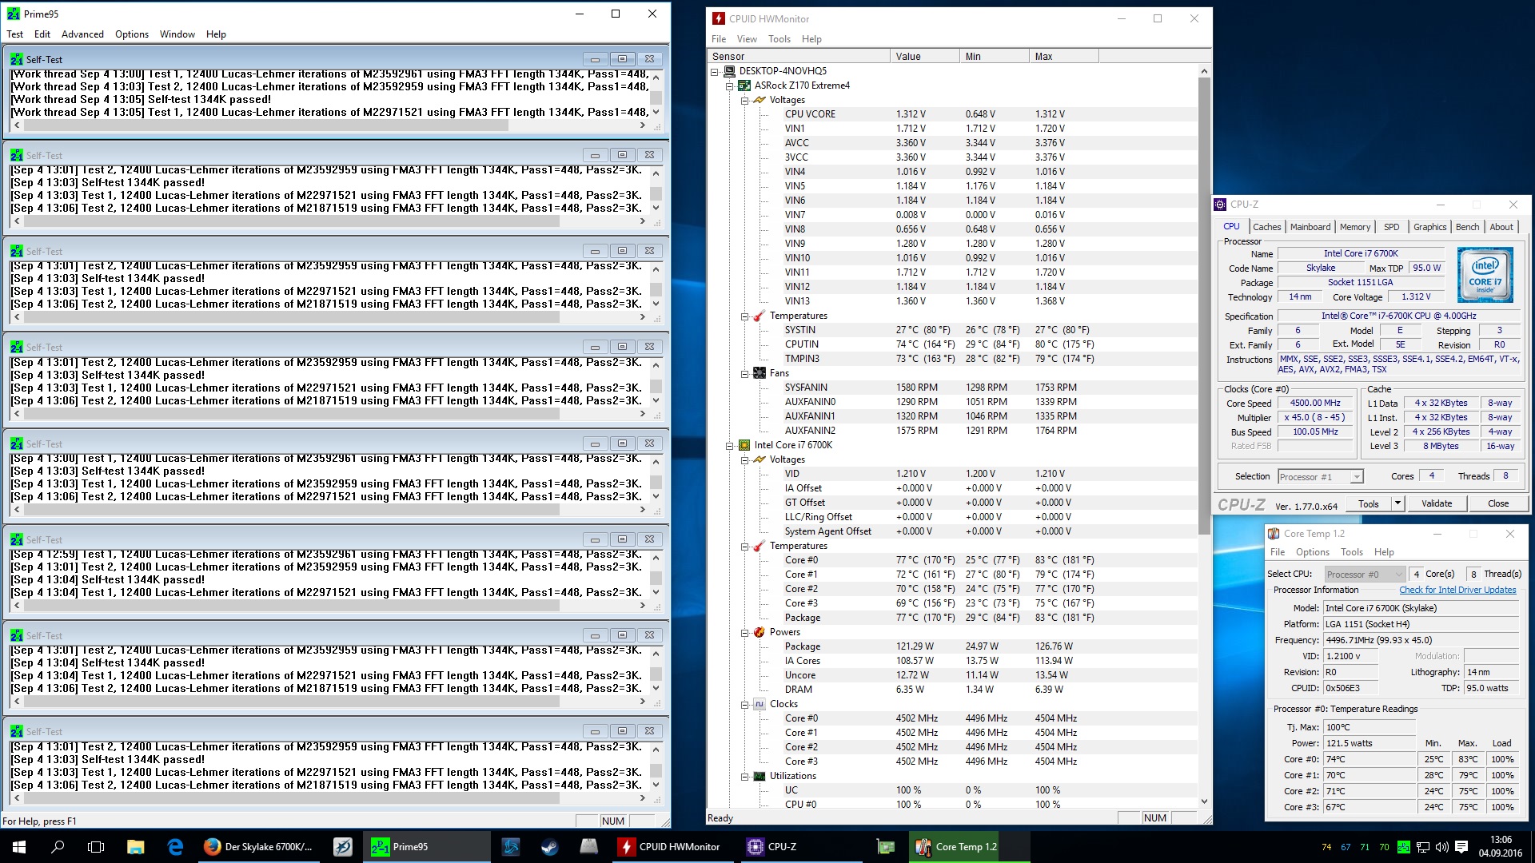Collapse the ASRock Z170 Extreme4 node
Image resolution: width=1535 pixels, height=863 pixels.
[729, 86]
